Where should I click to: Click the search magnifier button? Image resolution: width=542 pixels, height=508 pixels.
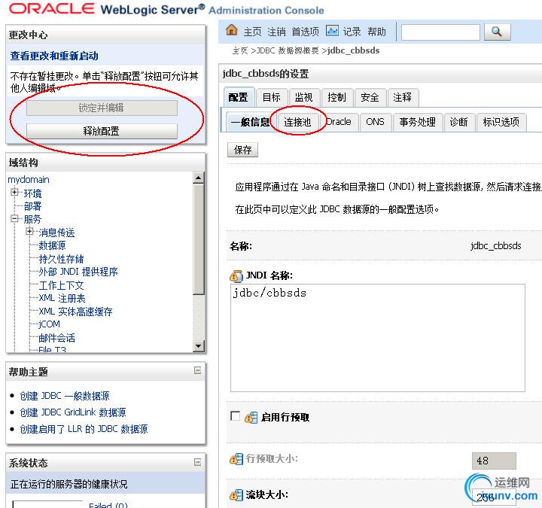coord(497,32)
